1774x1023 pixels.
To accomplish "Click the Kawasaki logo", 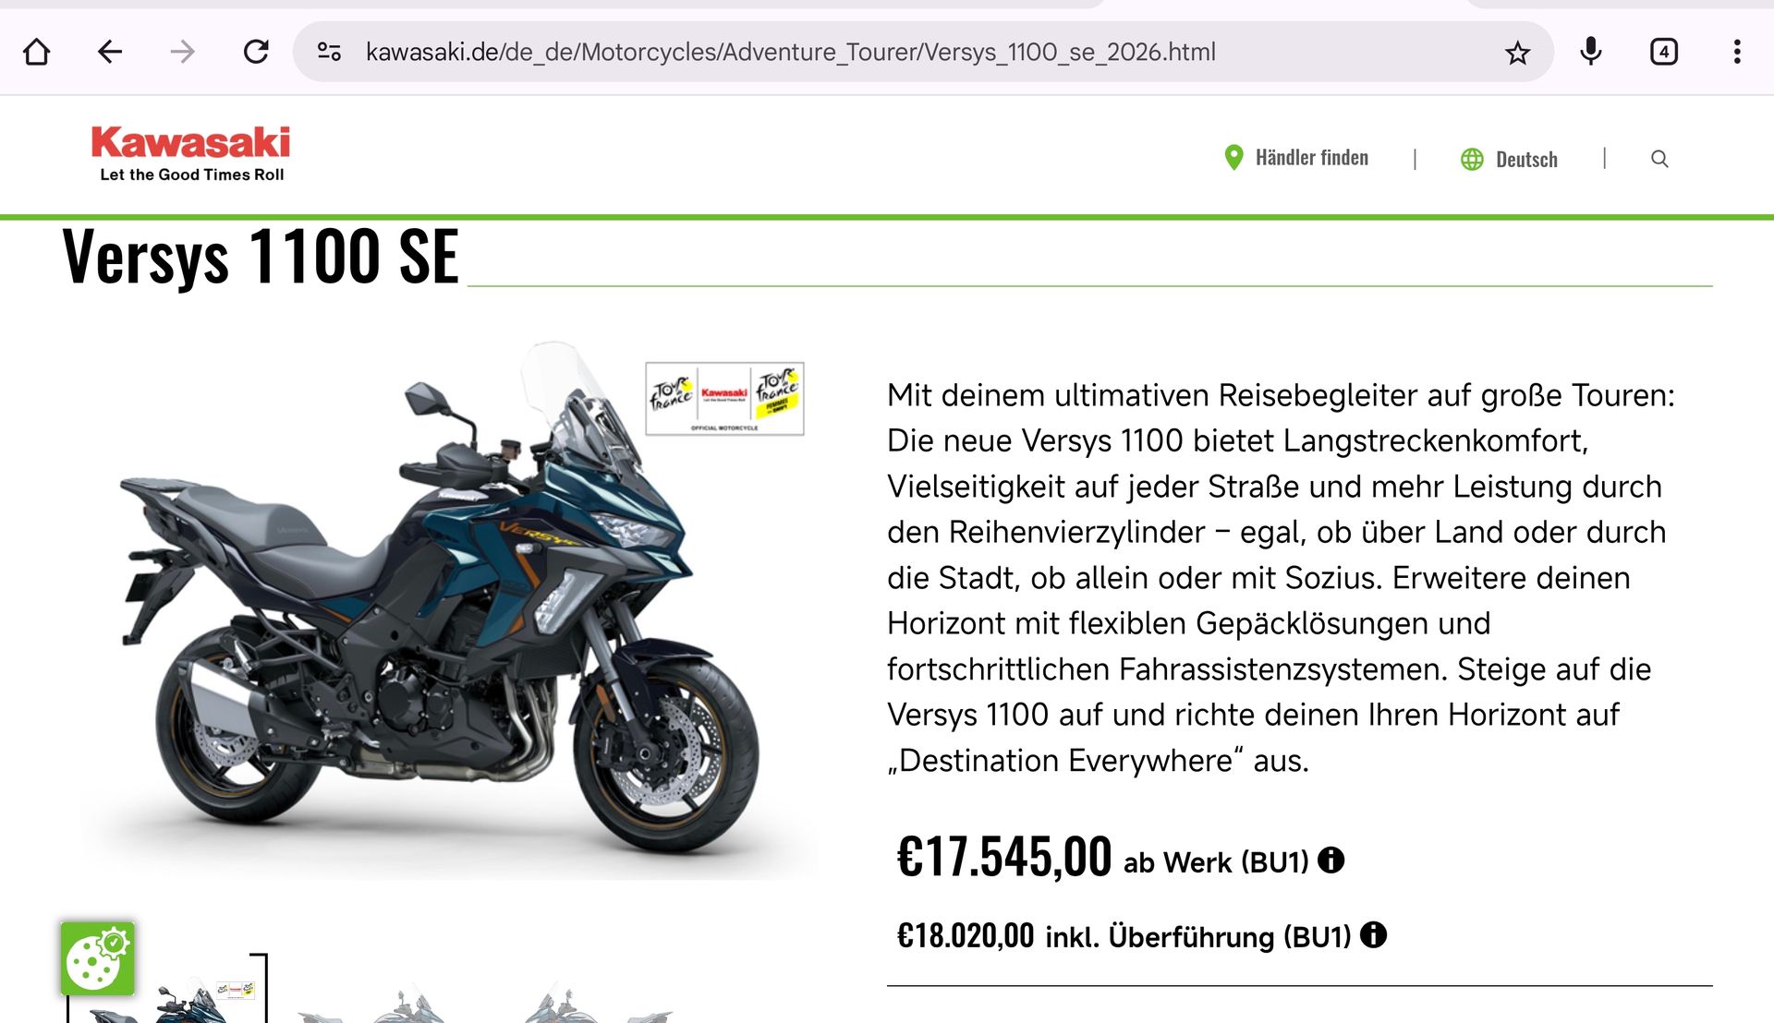I will tap(191, 153).
